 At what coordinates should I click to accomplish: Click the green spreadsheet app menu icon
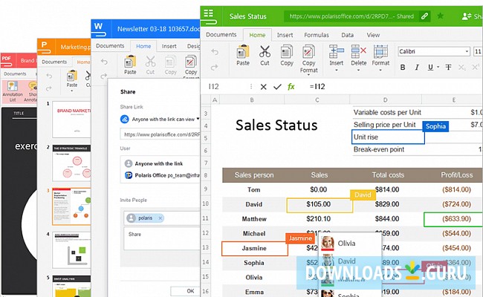coord(209,16)
